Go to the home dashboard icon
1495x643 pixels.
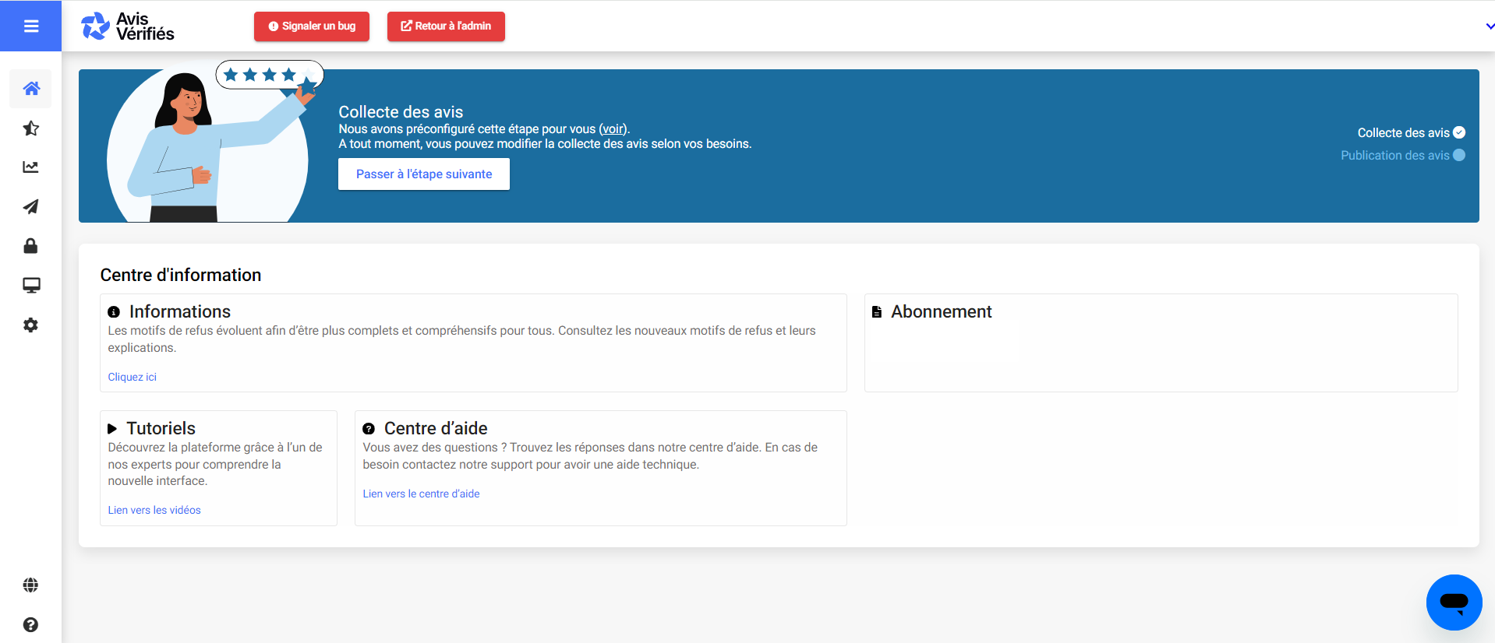coord(31,89)
